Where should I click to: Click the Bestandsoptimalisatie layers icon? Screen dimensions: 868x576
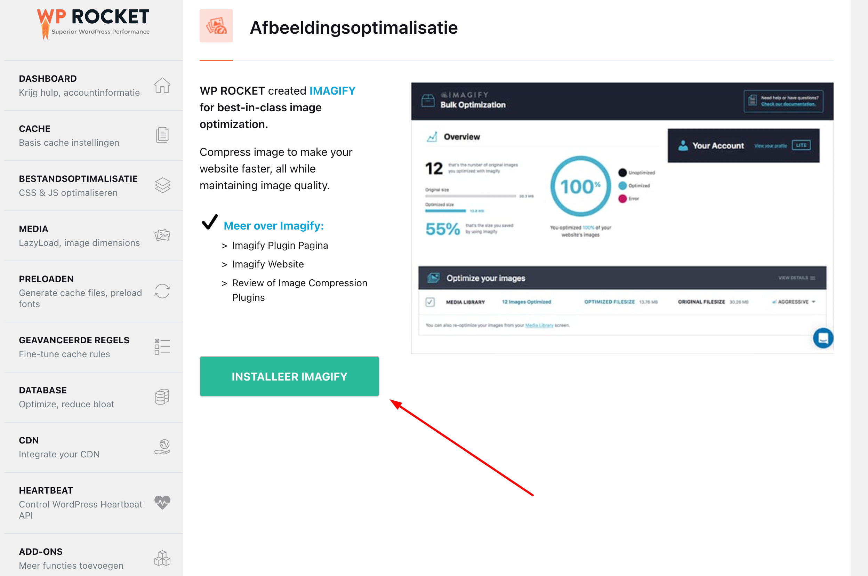click(x=162, y=185)
